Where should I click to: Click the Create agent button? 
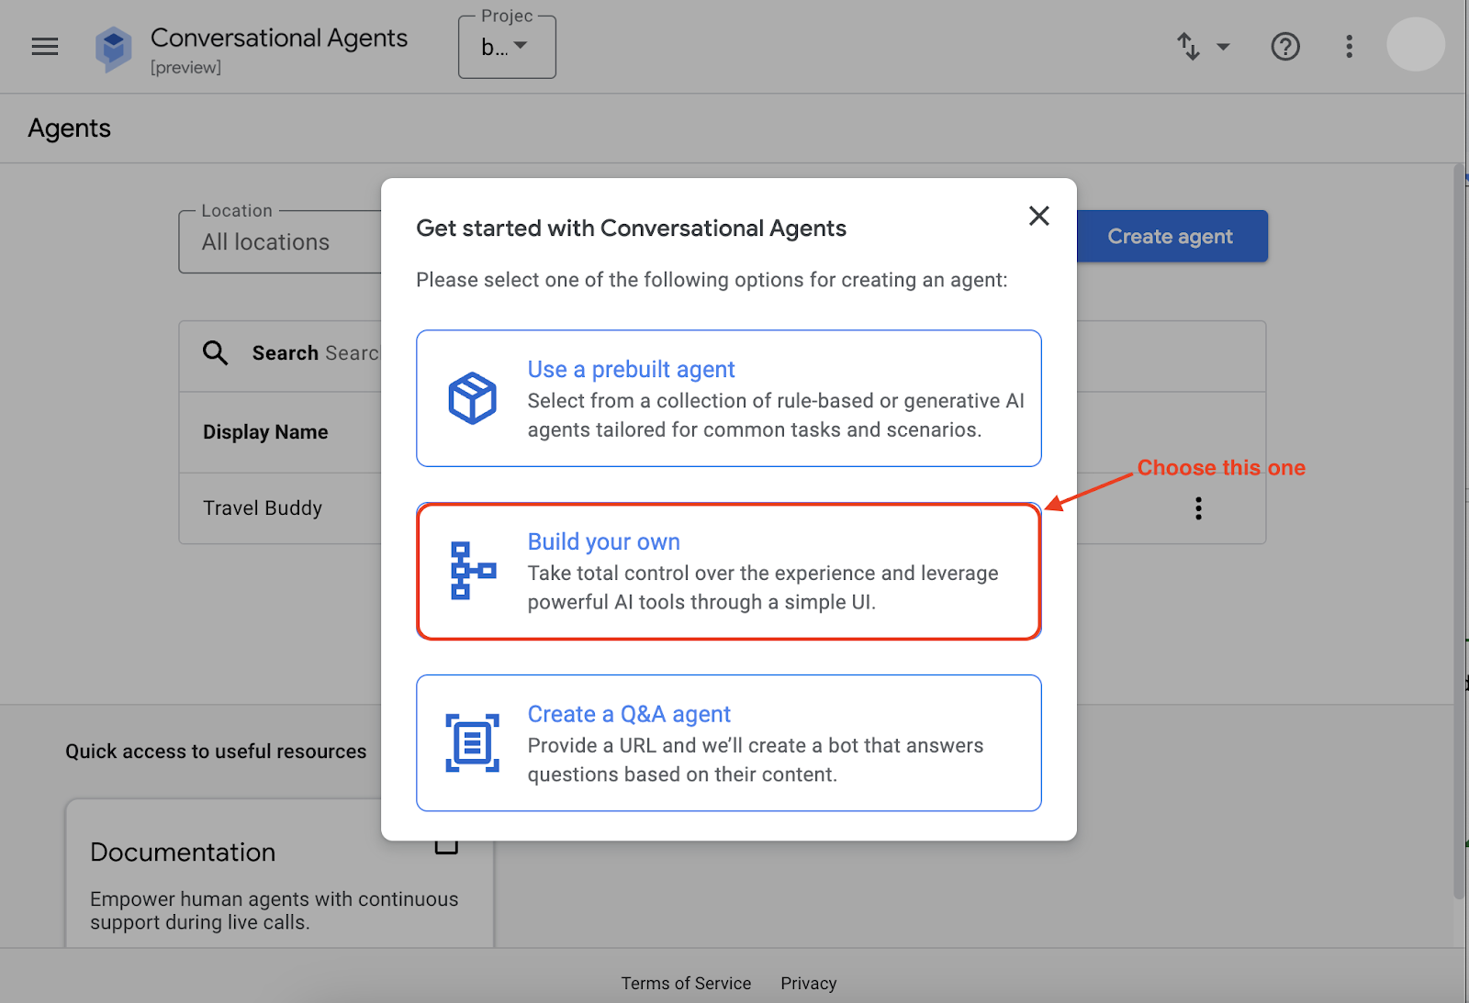(1170, 236)
